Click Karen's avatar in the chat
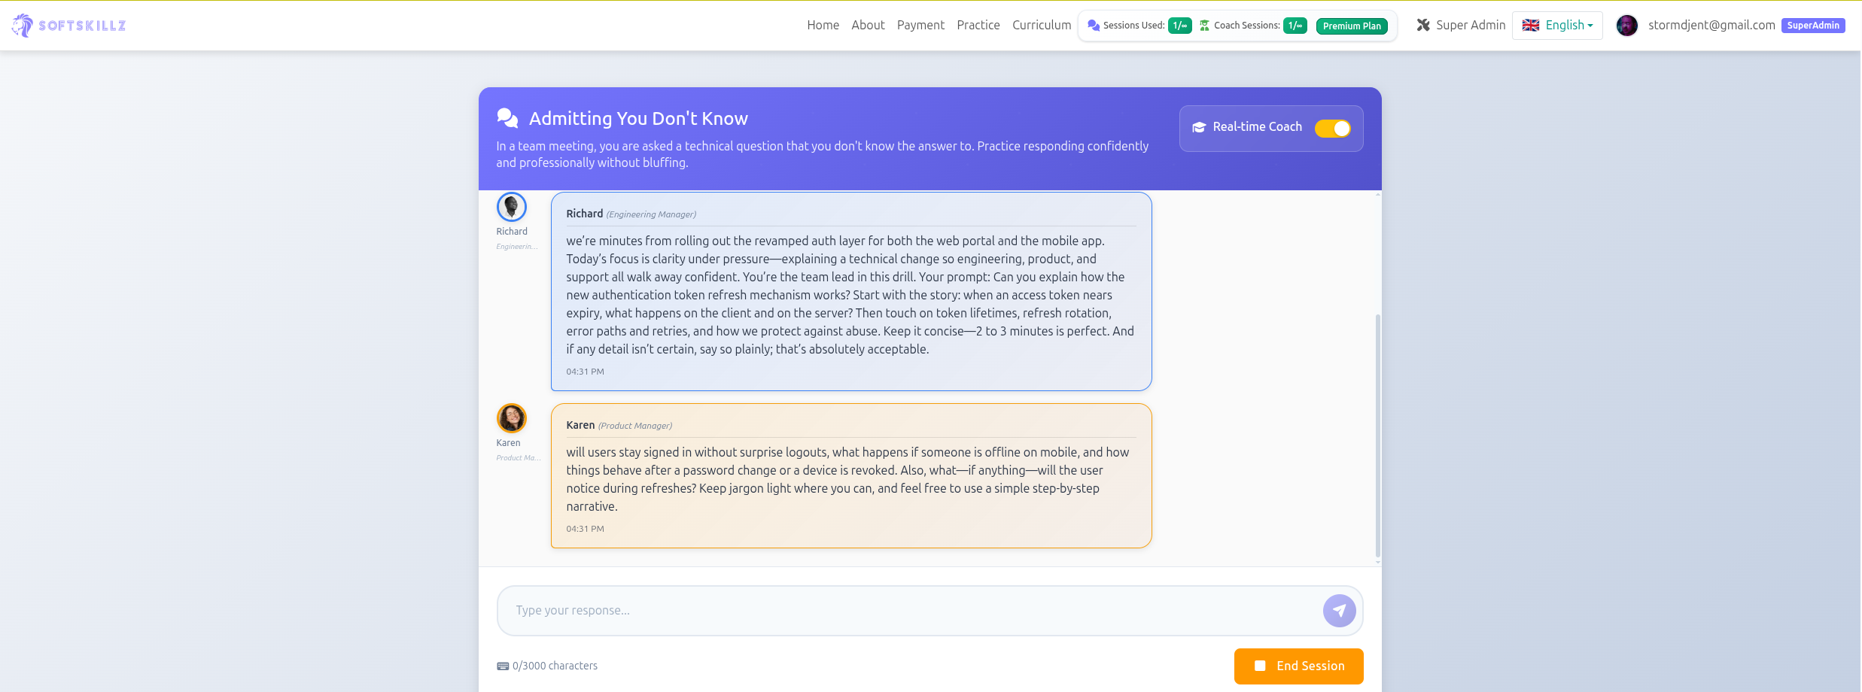Image resolution: width=1862 pixels, height=692 pixels. pos(512,418)
